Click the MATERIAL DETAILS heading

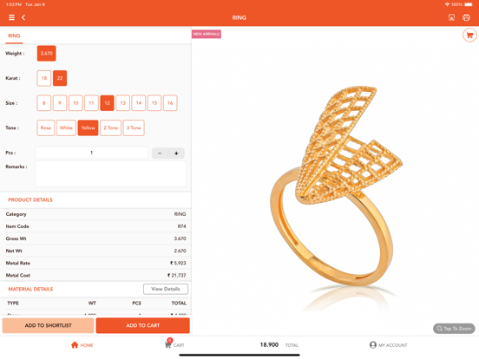30,289
